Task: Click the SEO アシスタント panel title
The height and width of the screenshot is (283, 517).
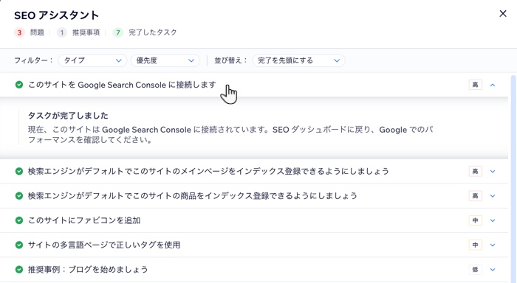Action: pos(56,15)
